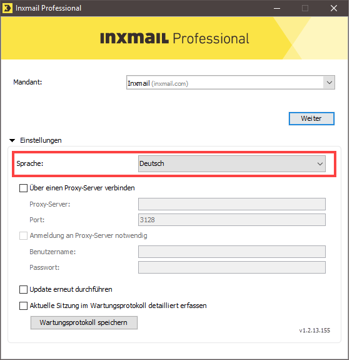Click the Mandant combo box text 'Inxmail'
Viewport: 352px width, 360px height.
(139, 83)
